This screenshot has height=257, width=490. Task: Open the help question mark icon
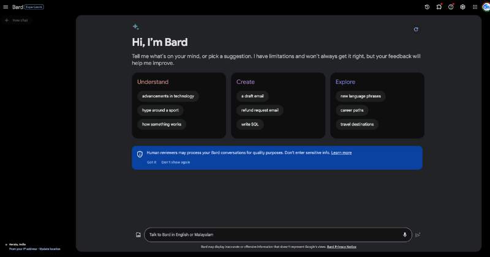[x=451, y=7]
